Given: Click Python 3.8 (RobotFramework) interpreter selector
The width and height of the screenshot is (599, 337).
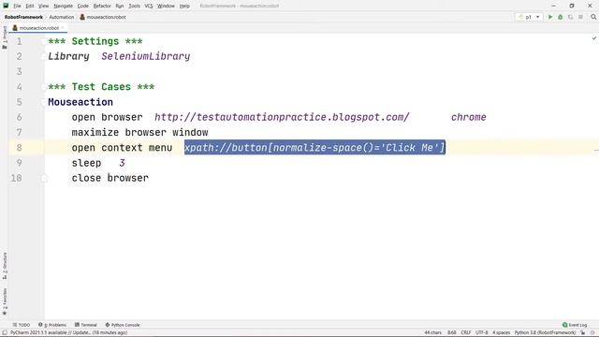Looking at the screenshot, I should (545, 333).
